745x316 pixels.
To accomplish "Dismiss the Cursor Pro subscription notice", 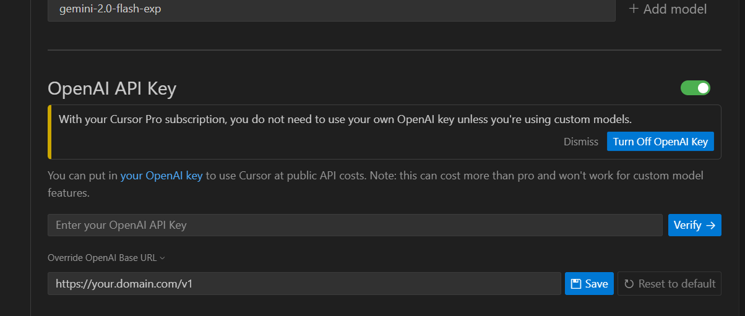I will coord(580,142).
